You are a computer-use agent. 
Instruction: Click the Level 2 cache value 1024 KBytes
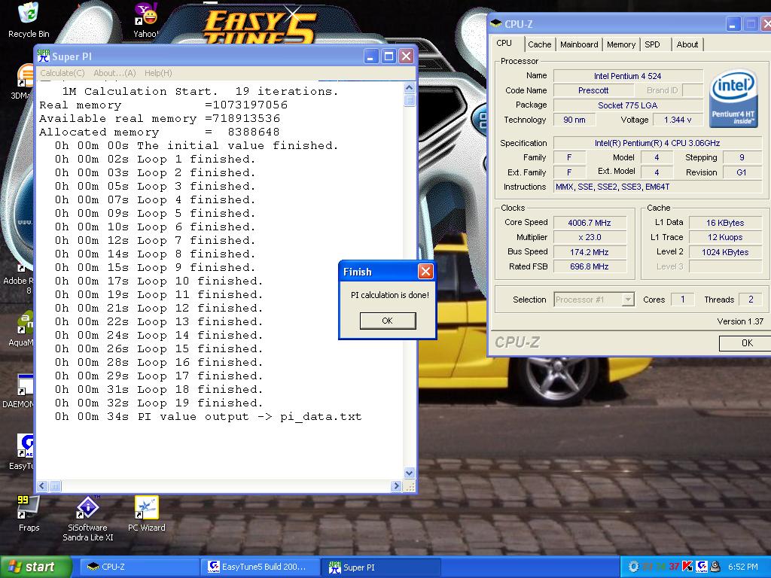click(725, 252)
